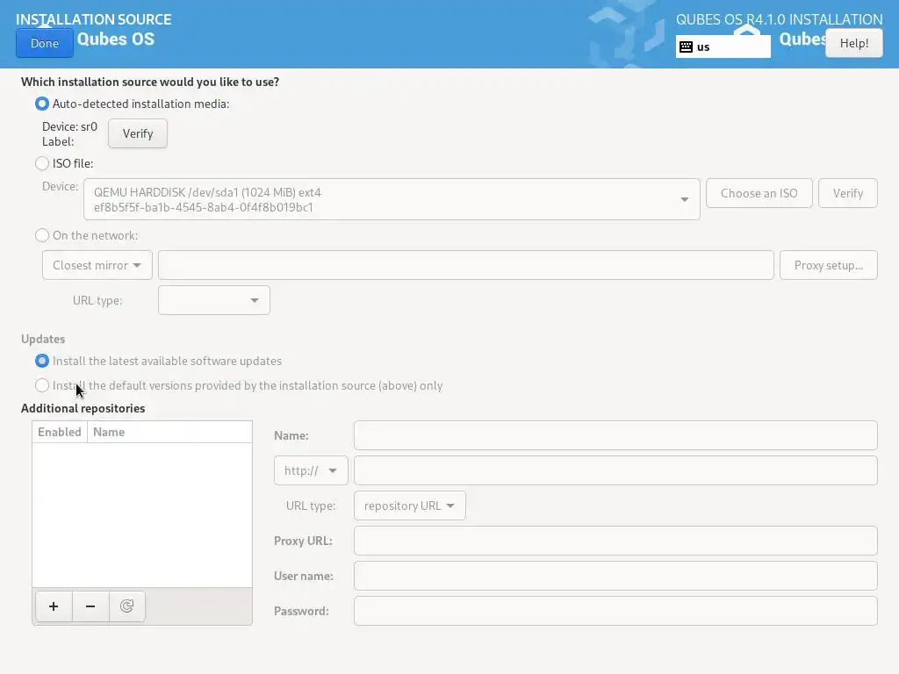The image size is (899, 674).
Task: Click the Choose an ISO button
Action: [759, 193]
